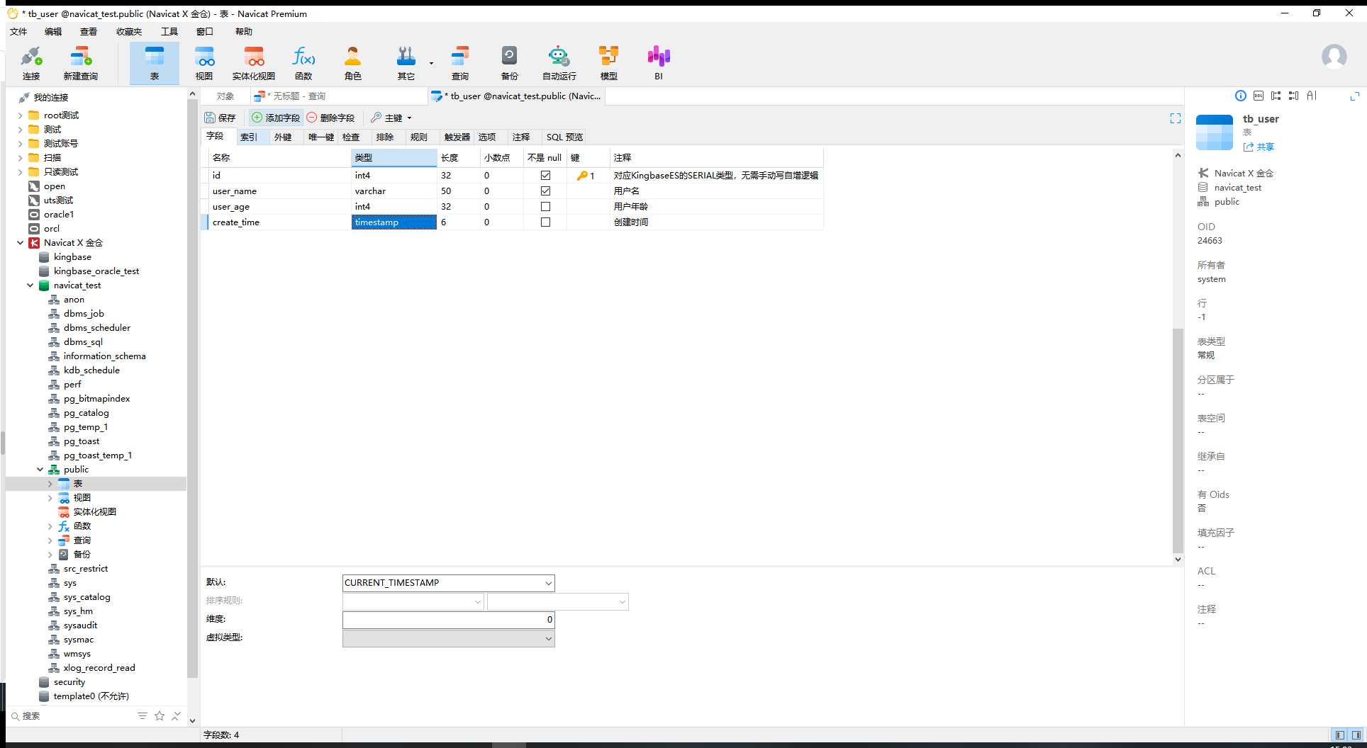Collapse the Navicat X 金仓 connection node
Screen dimensions: 1367x748
(20, 243)
